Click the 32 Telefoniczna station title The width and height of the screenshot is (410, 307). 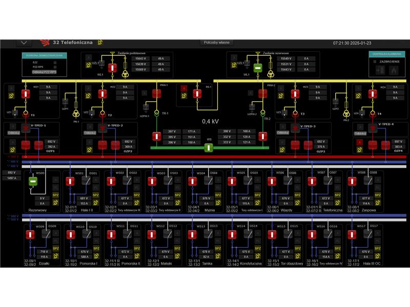click(72, 42)
